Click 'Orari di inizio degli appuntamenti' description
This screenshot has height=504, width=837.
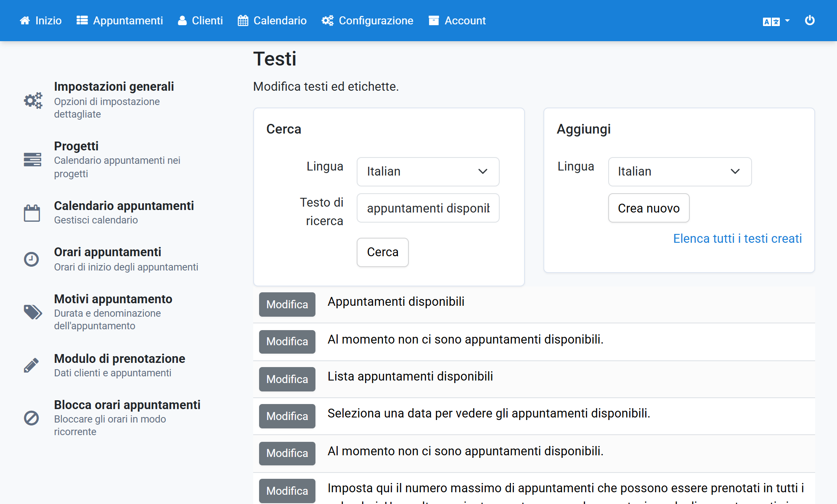pos(126,267)
